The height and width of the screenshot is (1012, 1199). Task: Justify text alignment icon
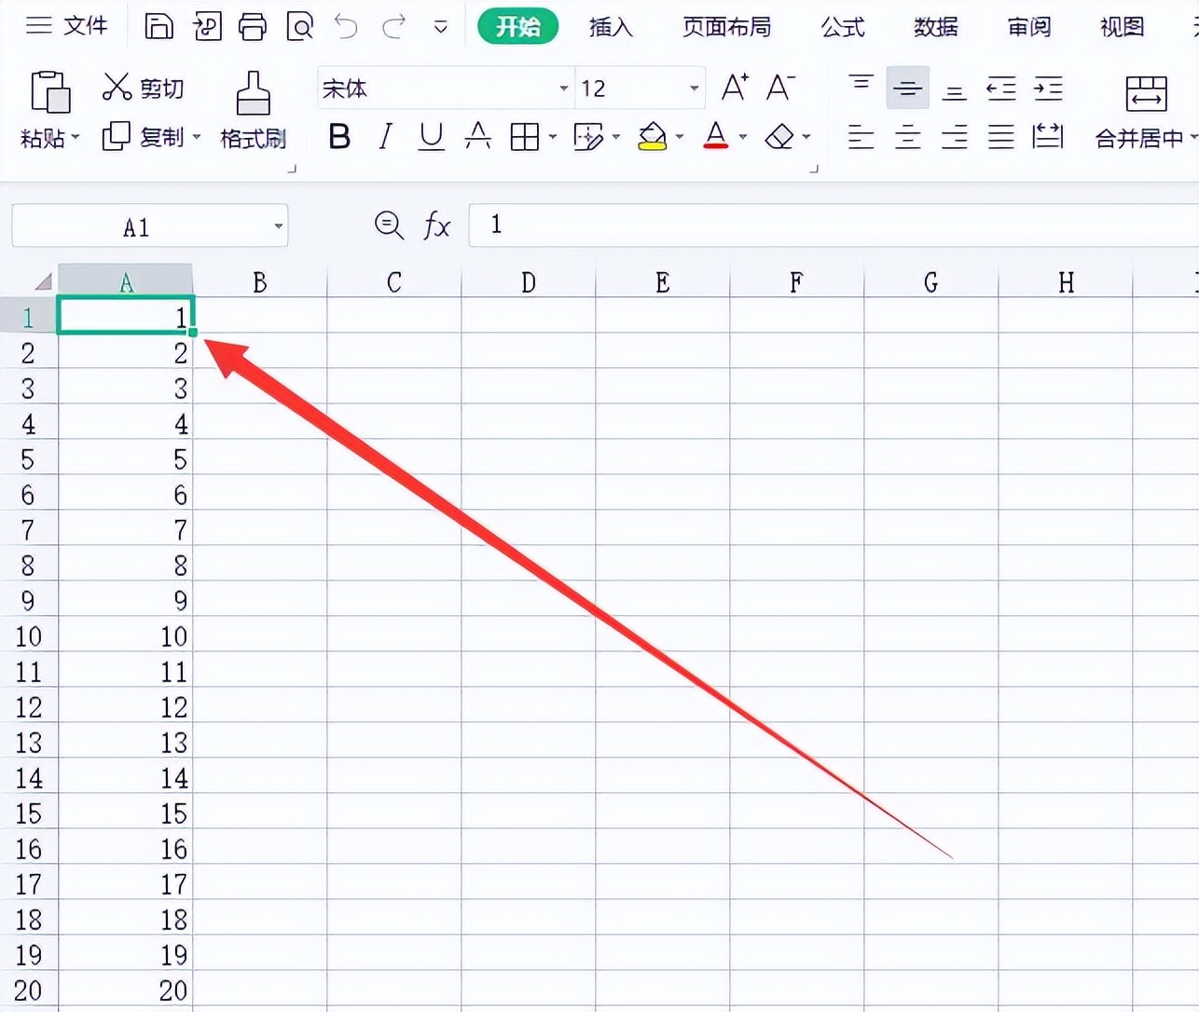pos(1000,138)
